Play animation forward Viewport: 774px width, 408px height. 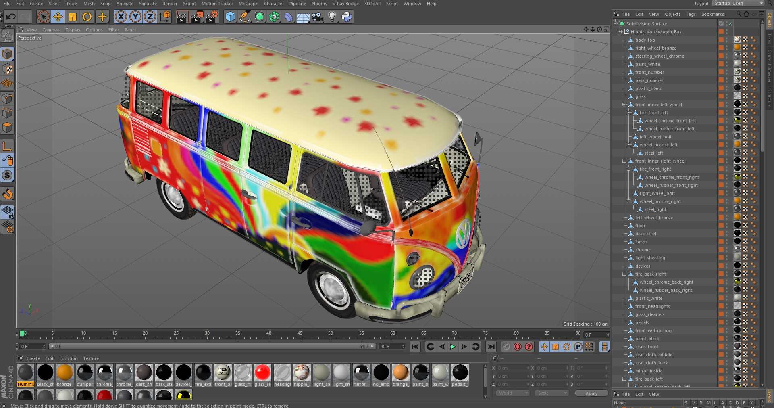tap(453, 347)
